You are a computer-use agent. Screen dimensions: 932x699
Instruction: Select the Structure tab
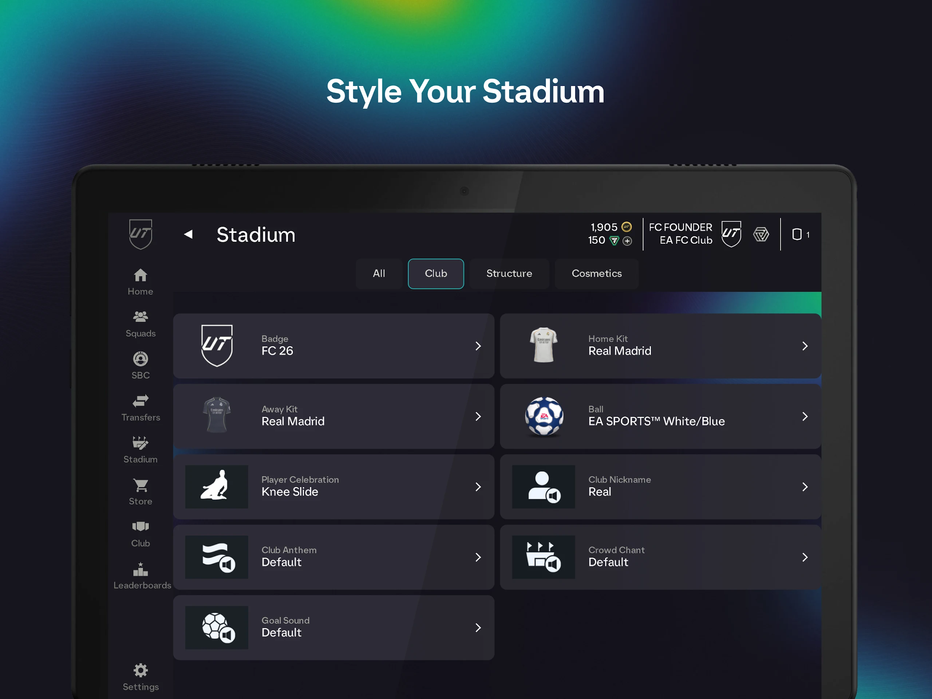(x=509, y=273)
